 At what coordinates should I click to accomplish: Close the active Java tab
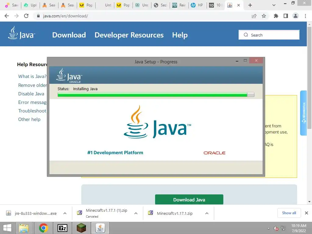click(x=239, y=5)
